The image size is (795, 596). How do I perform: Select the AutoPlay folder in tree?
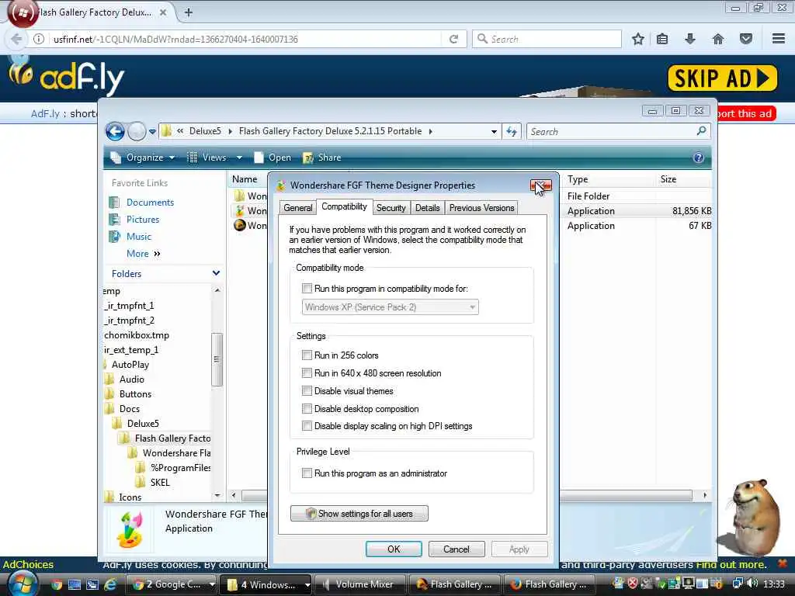(x=130, y=365)
